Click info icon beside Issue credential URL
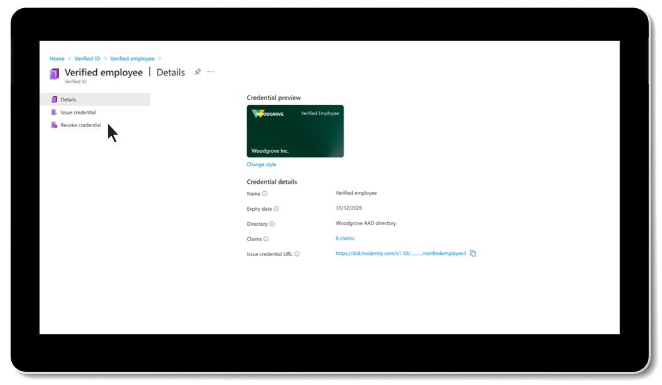The height and width of the screenshot is (385, 662). (297, 254)
